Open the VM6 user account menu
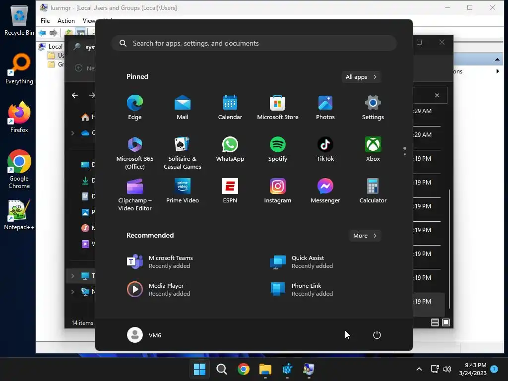Screen dimensions: 508x381 pyautogui.click(x=144, y=335)
